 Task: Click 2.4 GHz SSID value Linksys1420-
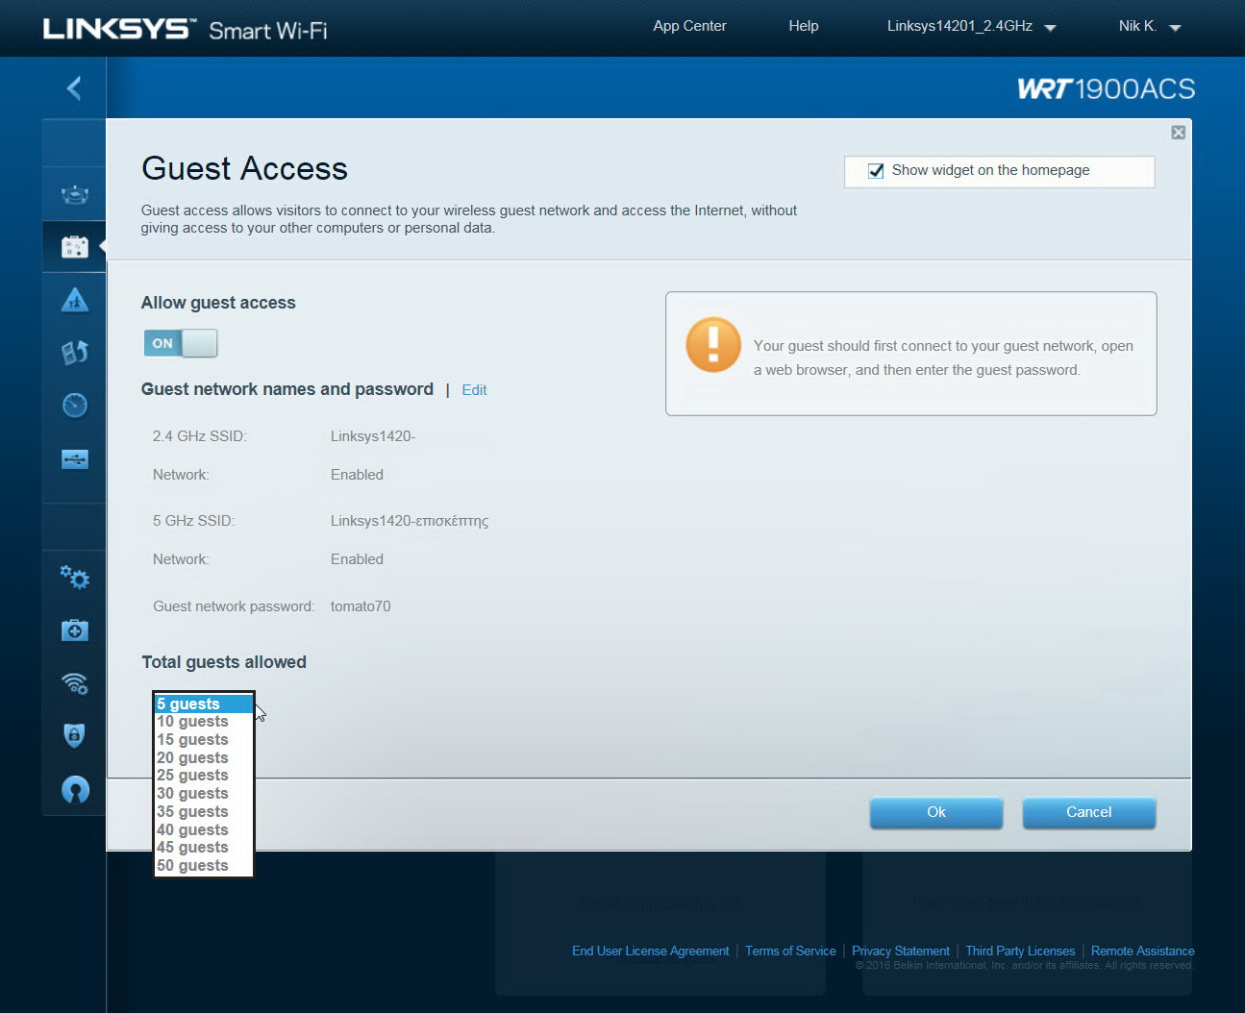373,436
